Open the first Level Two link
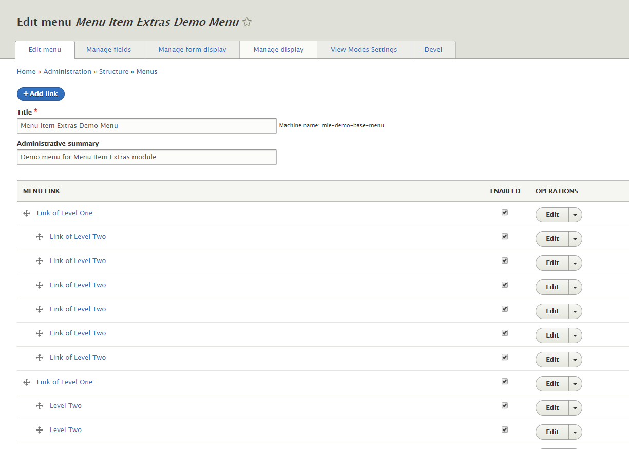Image resolution: width=629 pixels, height=449 pixels. (x=66, y=406)
